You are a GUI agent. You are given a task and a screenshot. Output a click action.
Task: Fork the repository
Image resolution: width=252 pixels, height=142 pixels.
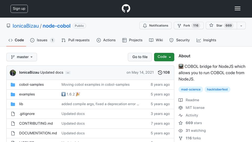point(189,26)
